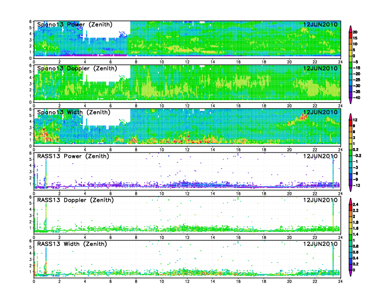Click height 6 tick of Spano13 Power panel
The height and width of the screenshot is (302, 391).
(31, 22)
